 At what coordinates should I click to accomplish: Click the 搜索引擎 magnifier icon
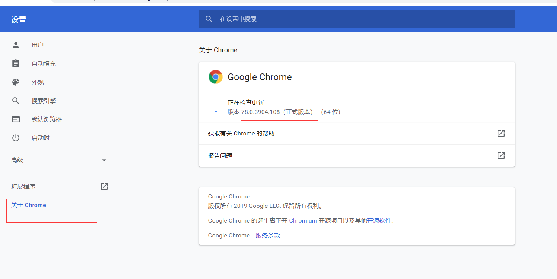(16, 101)
